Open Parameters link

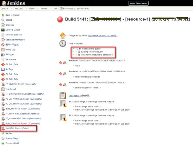tap(11, 59)
